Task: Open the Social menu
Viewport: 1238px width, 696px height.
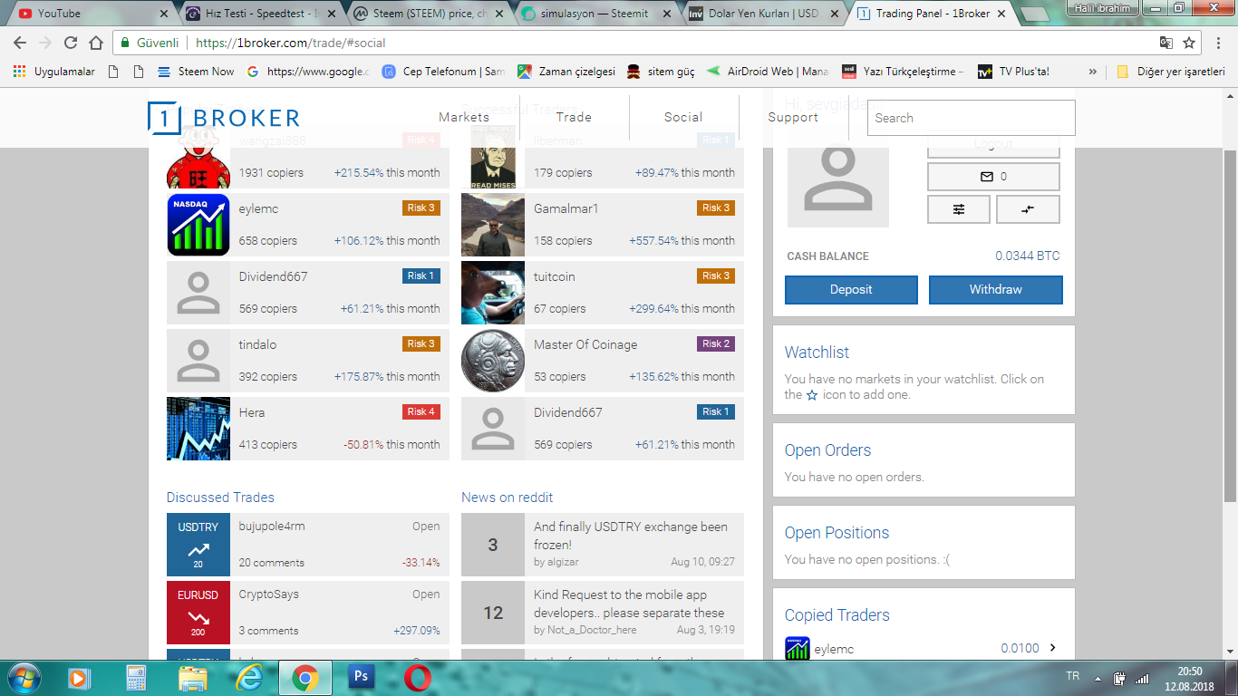Action: (683, 117)
